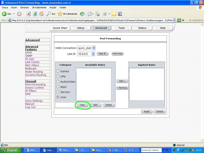Click the Word edit toolbar icon

(105, 14)
